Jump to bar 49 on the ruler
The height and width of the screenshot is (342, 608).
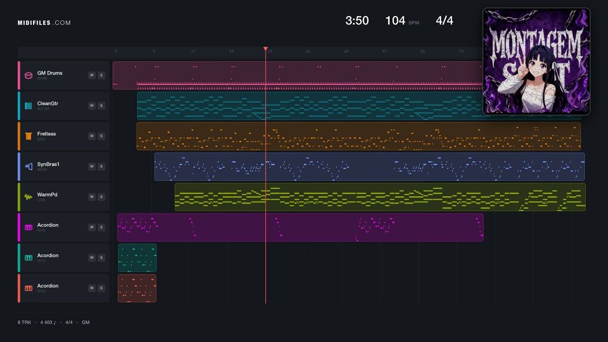[346, 51]
